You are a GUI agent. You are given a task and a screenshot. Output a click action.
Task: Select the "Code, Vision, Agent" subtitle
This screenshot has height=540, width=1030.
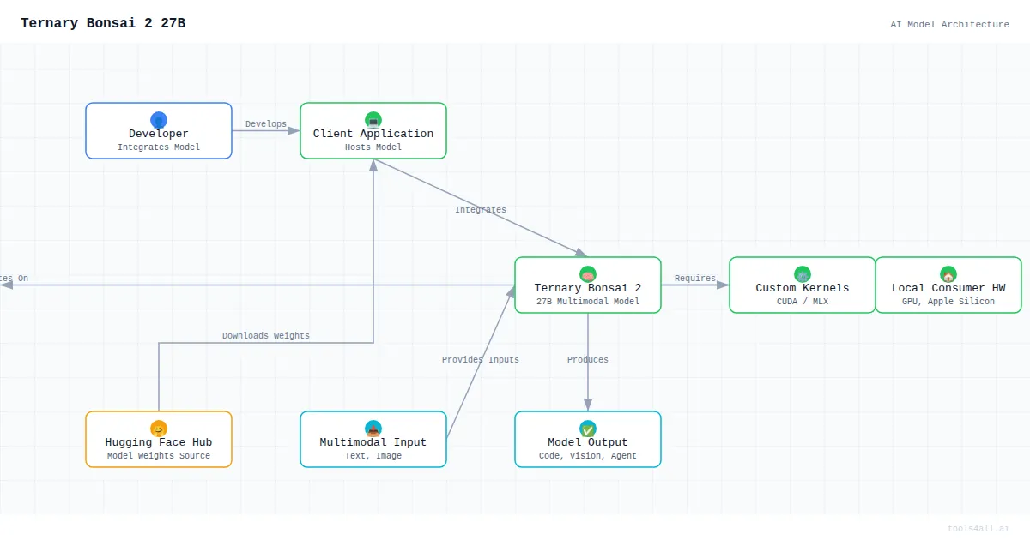click(x=588, y=456)
